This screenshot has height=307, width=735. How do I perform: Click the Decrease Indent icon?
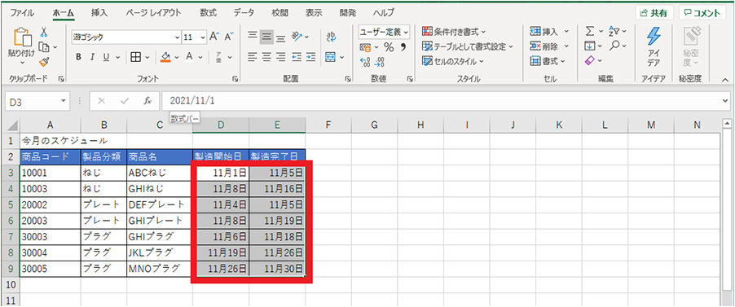pyautogui.click(x=297, y=57)
